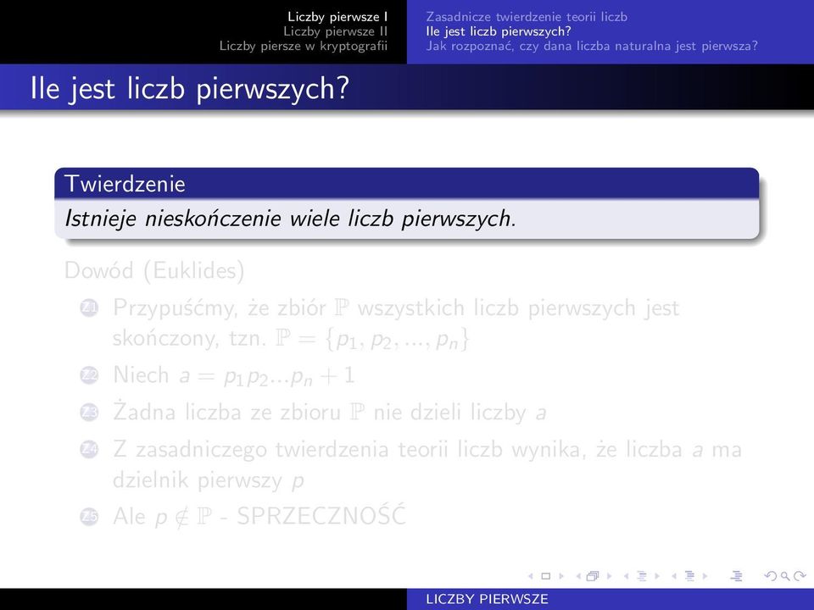Click the forward (redo arrow) navigation icon
Screen dimensions: 814x610
coord(800,576)
